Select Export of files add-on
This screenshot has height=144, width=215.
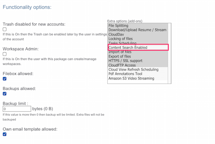pos(120,57)
